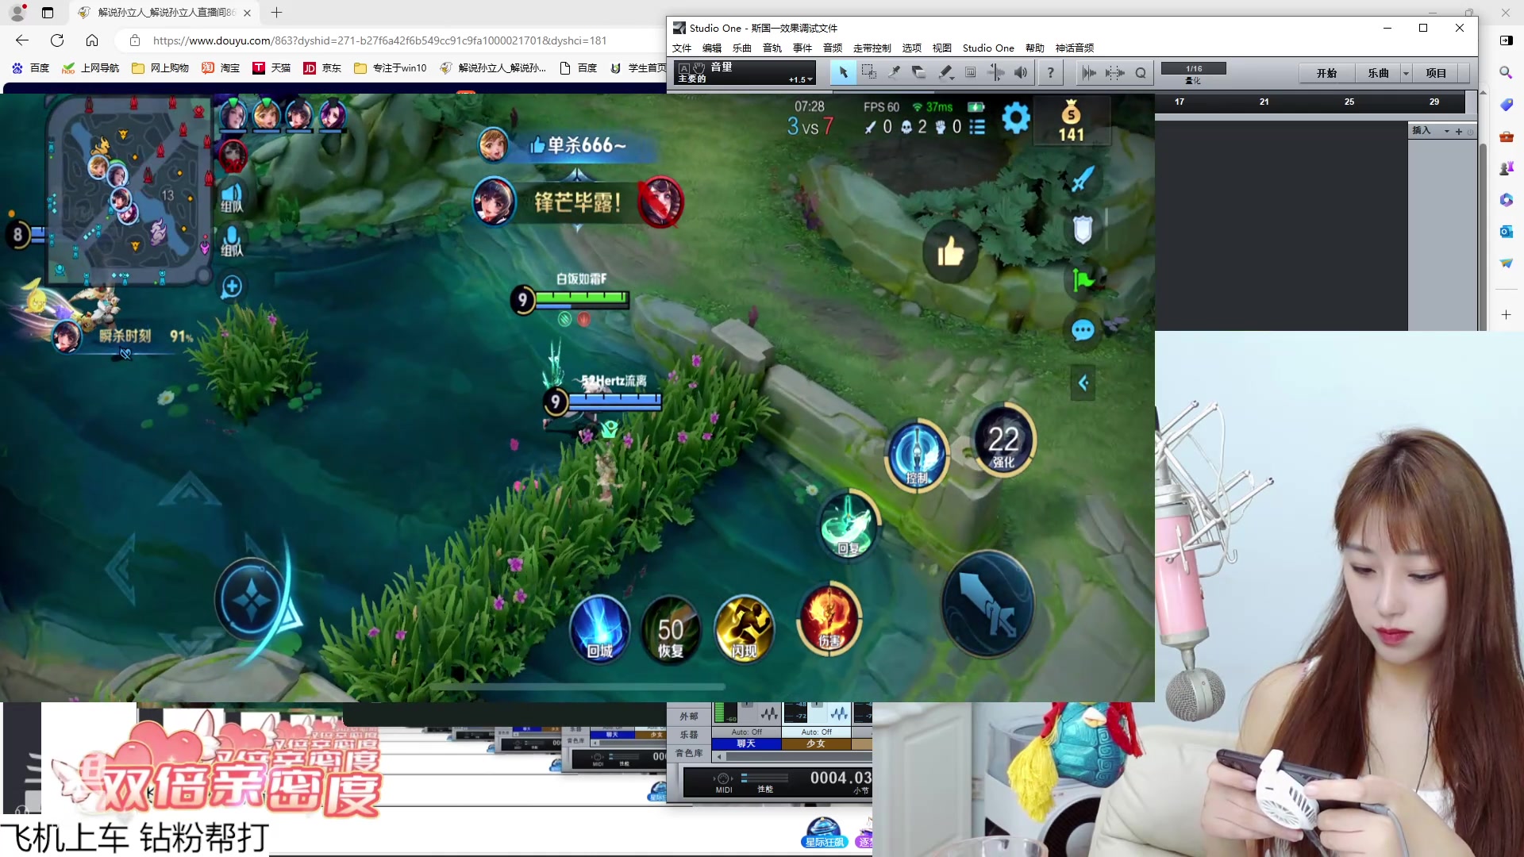Open the 淘宝 bookmark link
The height and width of the screenshot is (857, 1524).
pyautogui.click(x=221, y=68)
